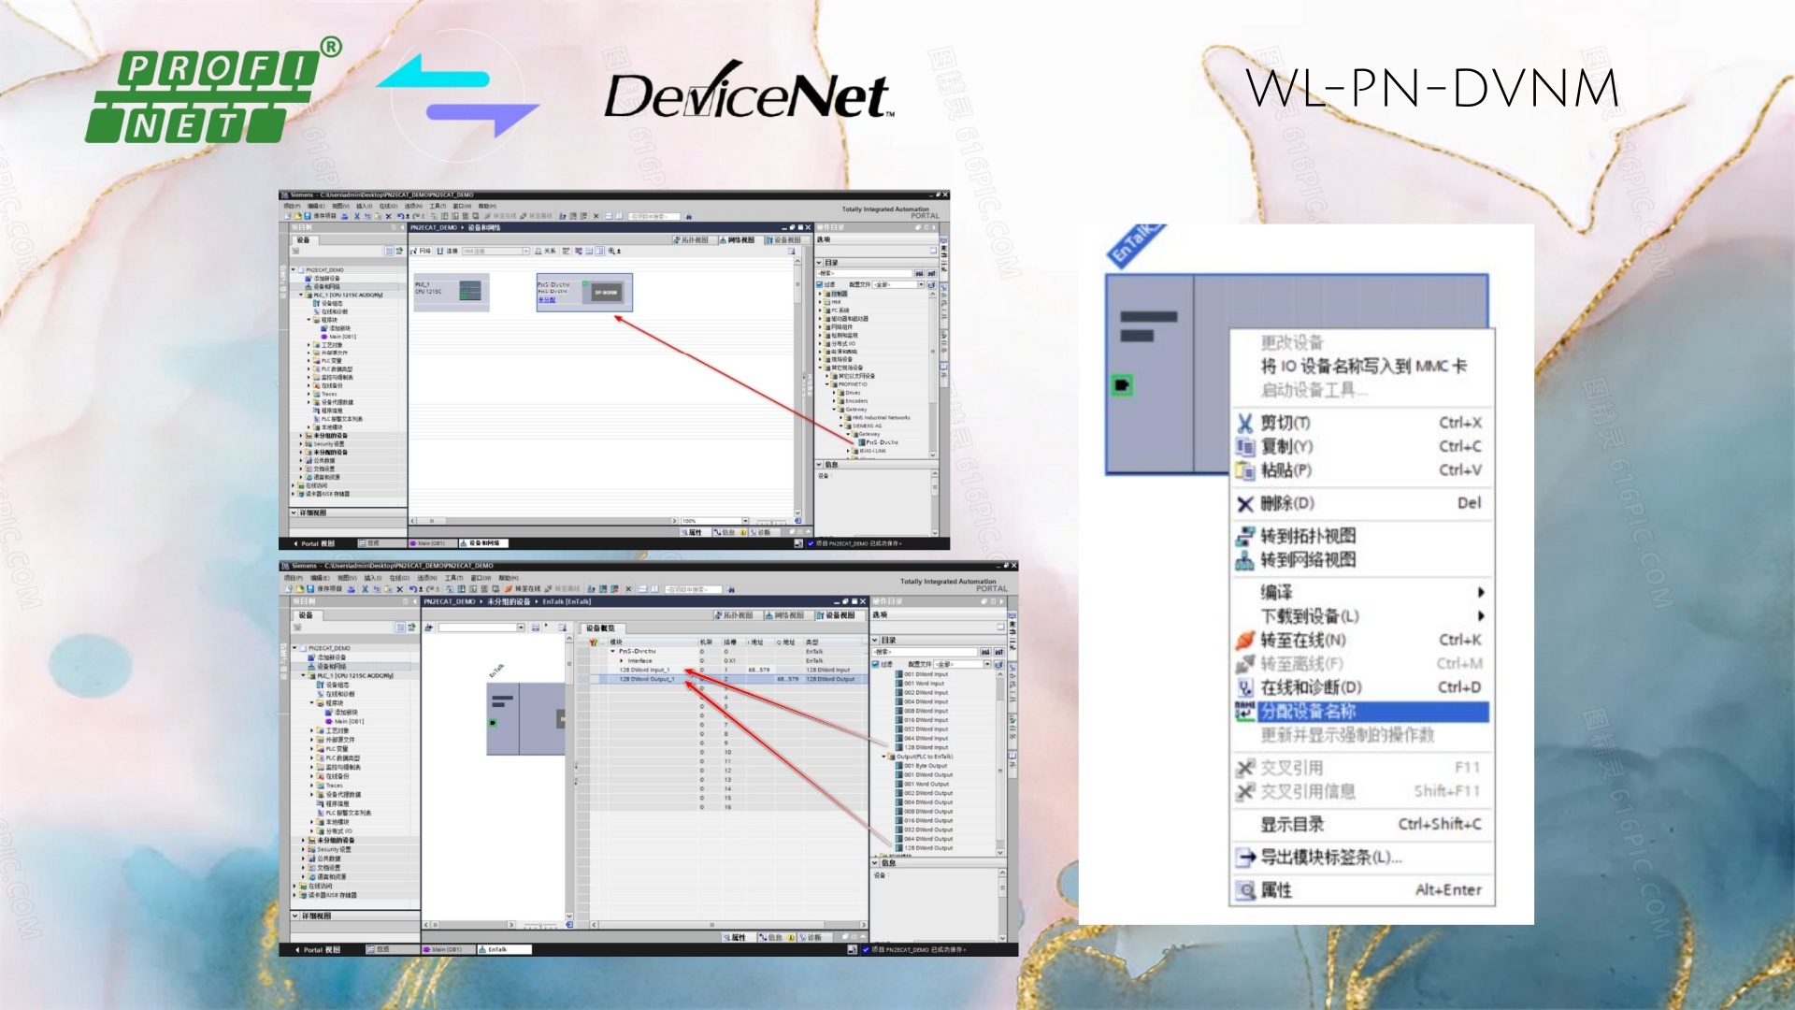The width and height of the screenshot is (1795, 1010).
Task: Expand 编译 submenu arrow in context menu
Action: [x=1480, y=592]
